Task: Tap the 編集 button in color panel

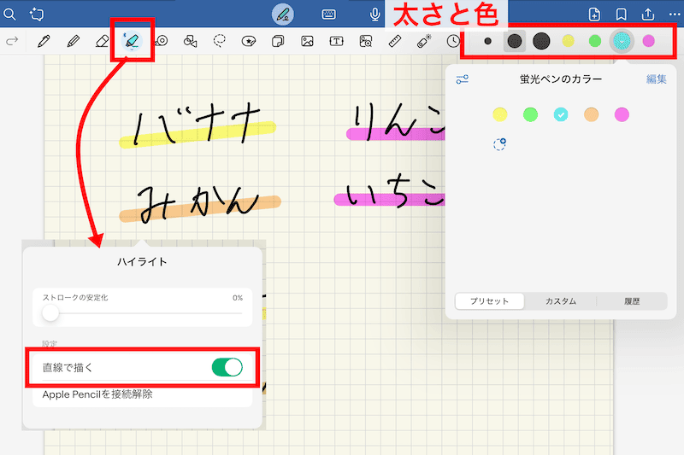Action: point(656,79)
